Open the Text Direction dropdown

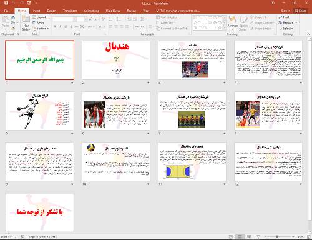(x=168, y=17)
